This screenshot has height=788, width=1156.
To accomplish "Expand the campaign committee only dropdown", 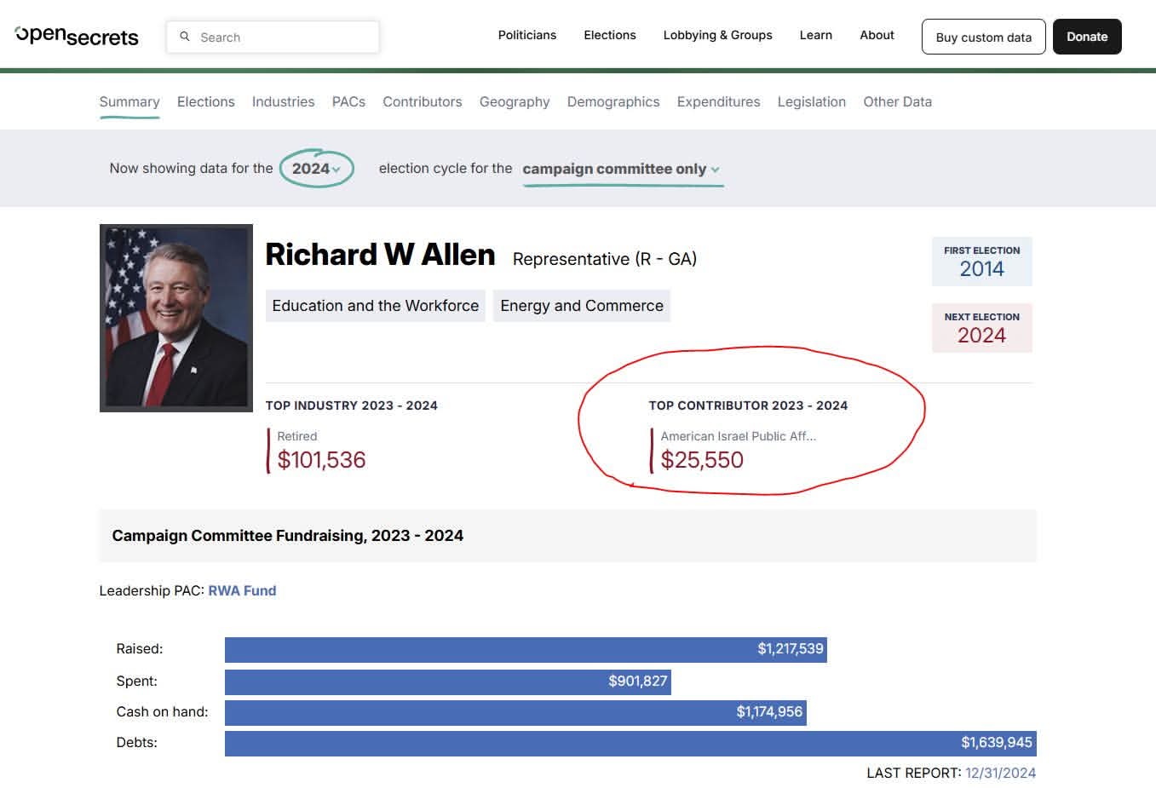I will click(621, 169).
